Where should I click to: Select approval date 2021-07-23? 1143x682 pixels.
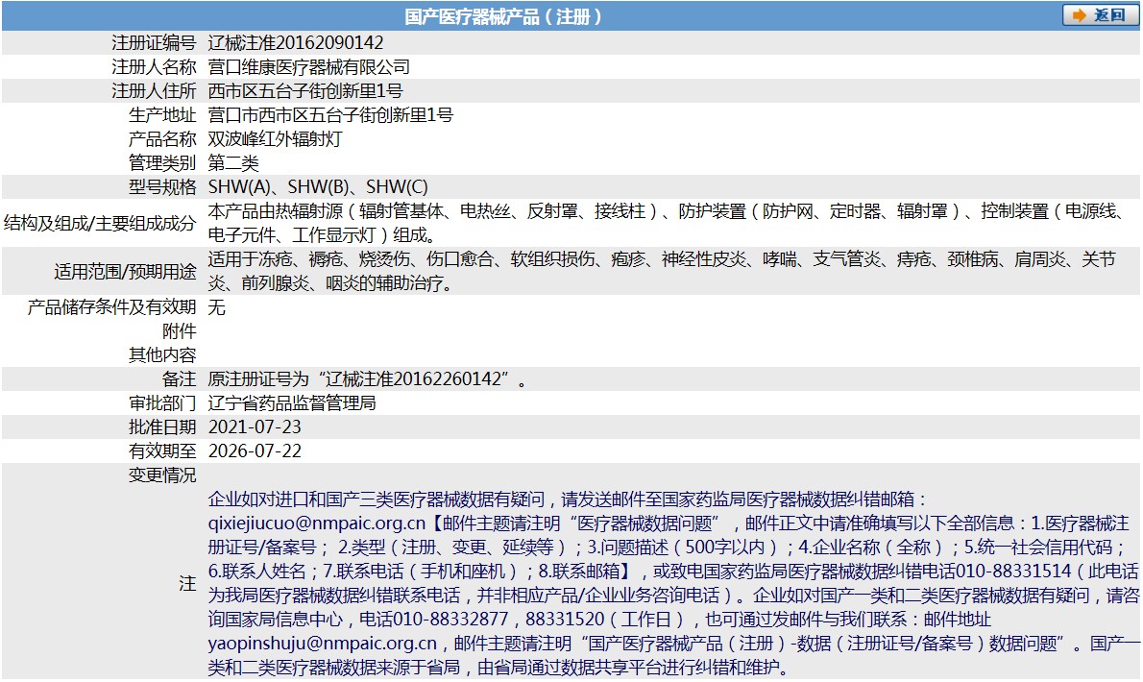[255, 427]
